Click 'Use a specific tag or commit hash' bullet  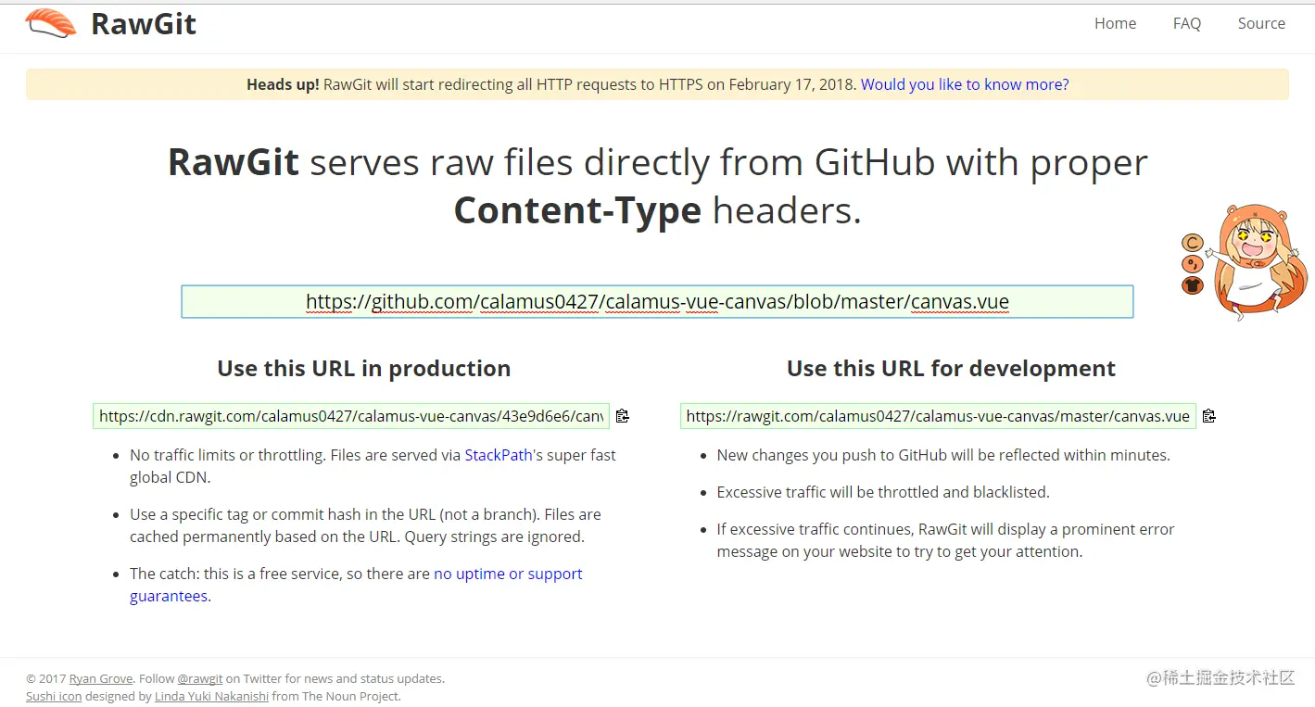tap(365, 525)
